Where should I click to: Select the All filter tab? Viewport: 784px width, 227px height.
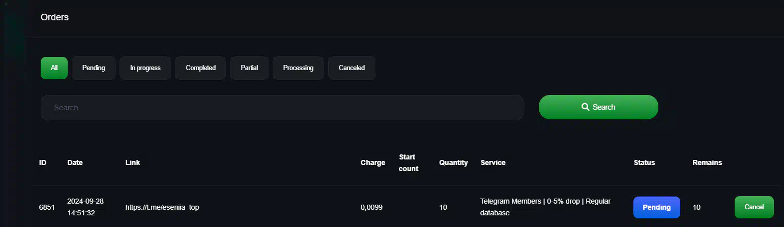54,68
